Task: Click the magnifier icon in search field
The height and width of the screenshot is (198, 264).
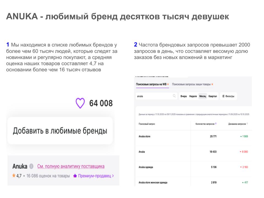Action: (x=174, y=96)
